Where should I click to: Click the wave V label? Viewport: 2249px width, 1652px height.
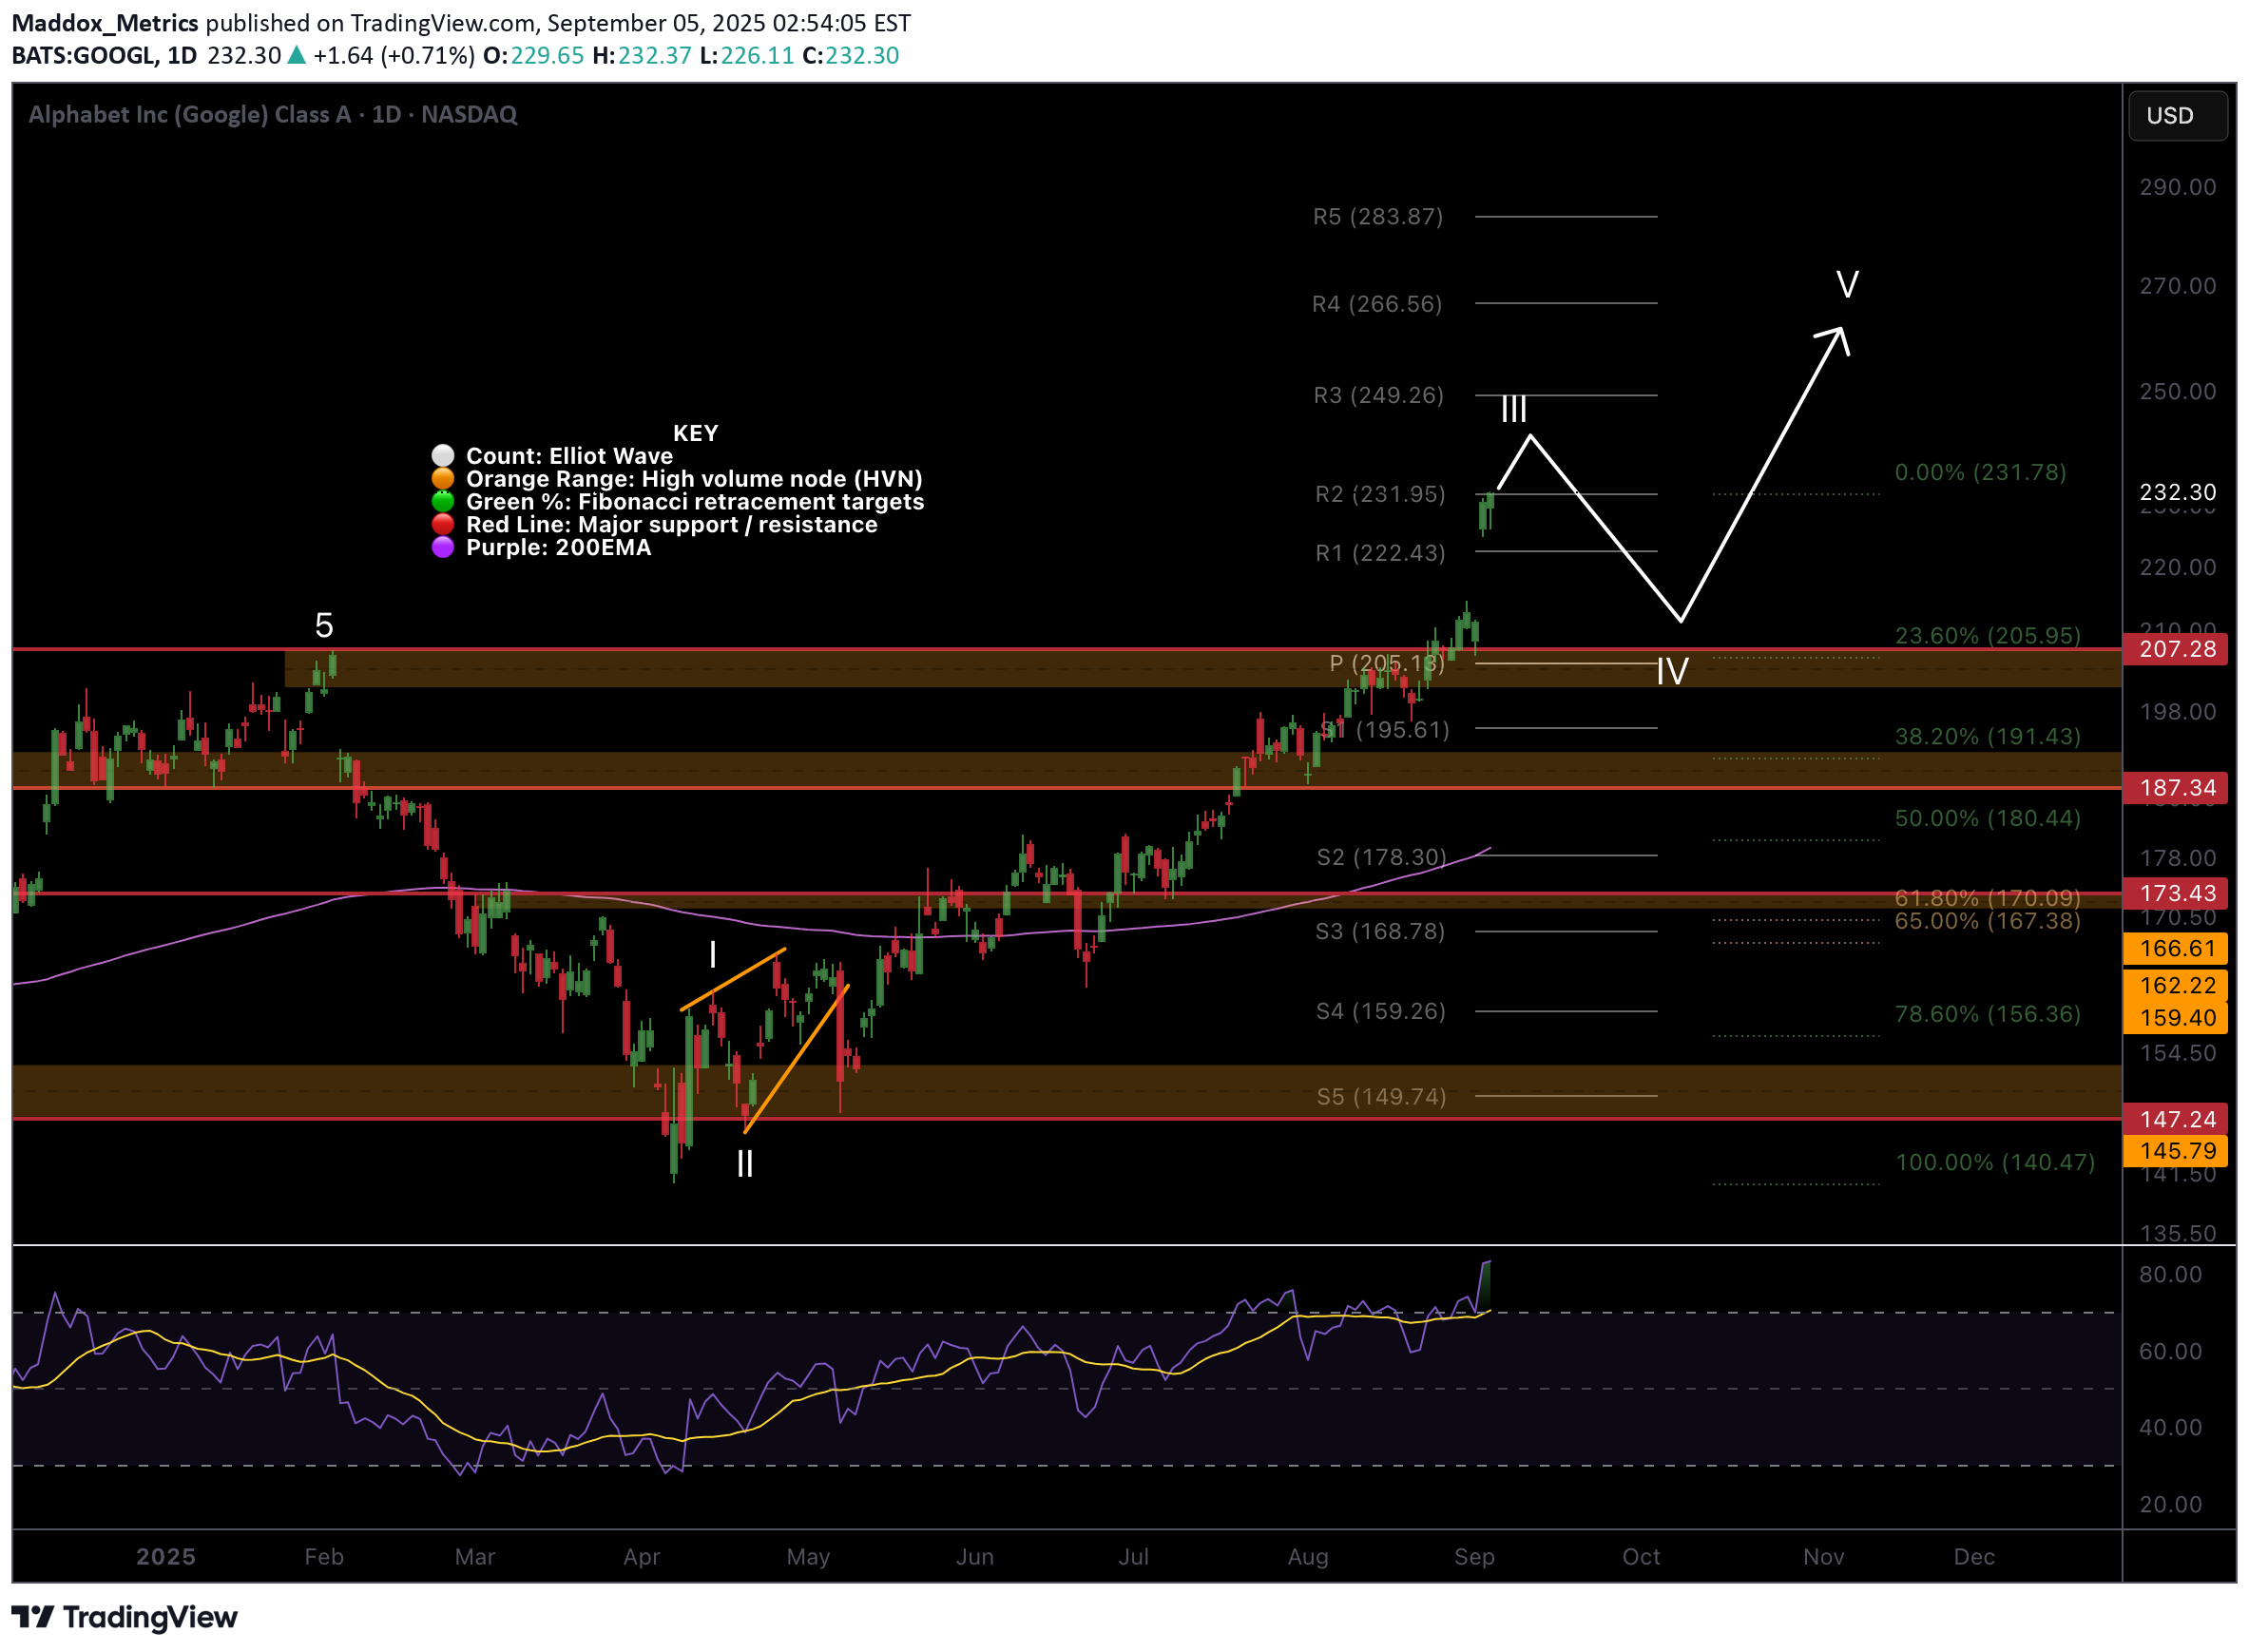[x=1847, y=285]
